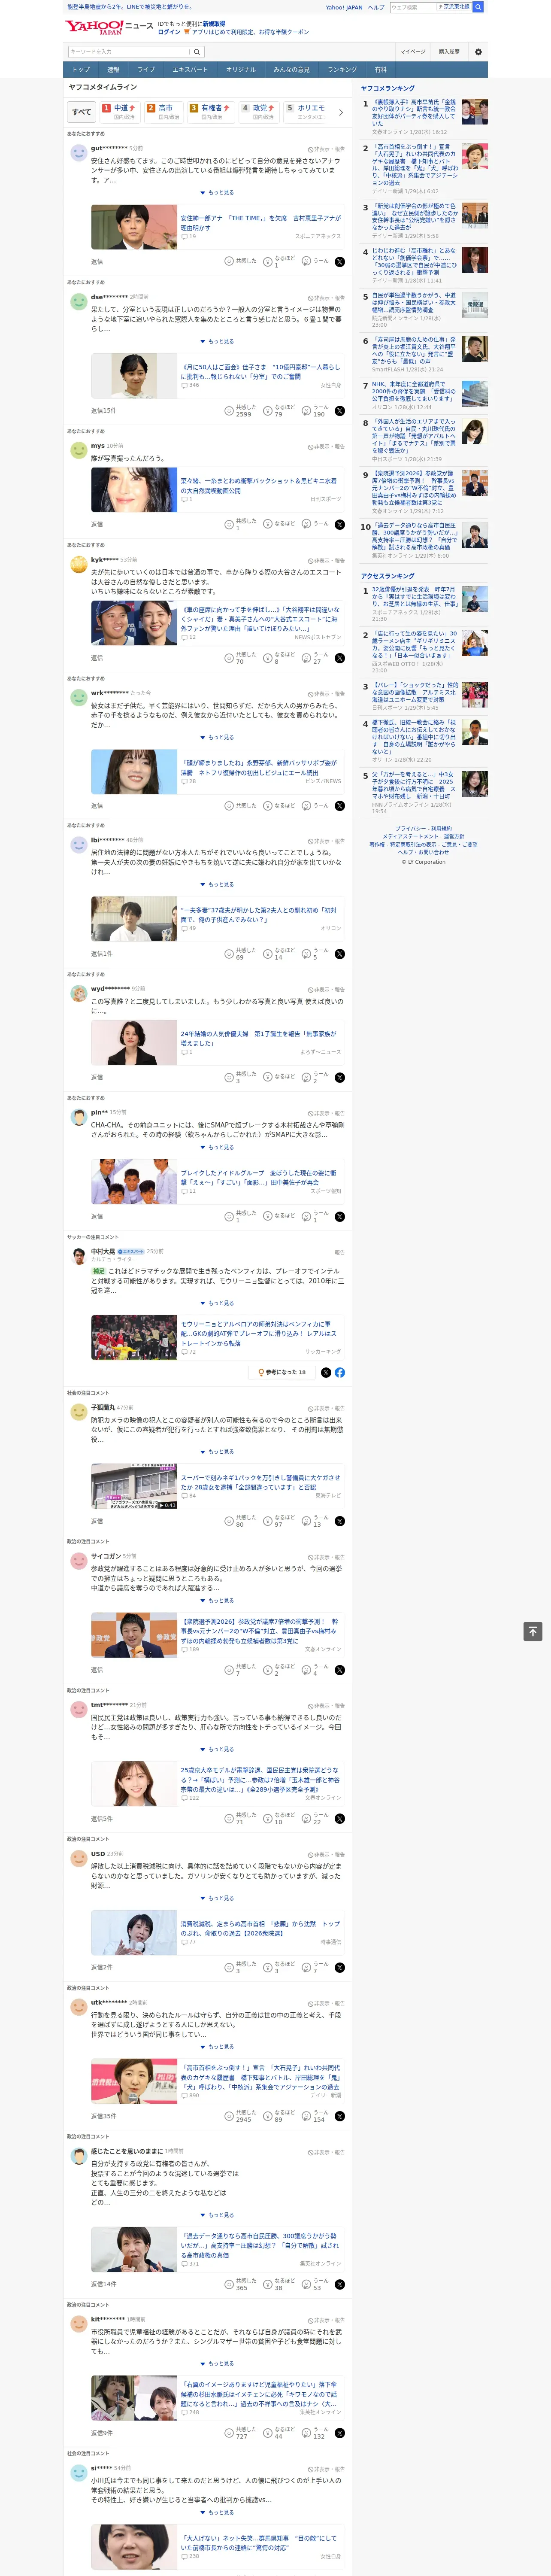Screen dimensions: 551x2576
Task: Click なるほど reaction showing 97
Action: pos(279,1521)
